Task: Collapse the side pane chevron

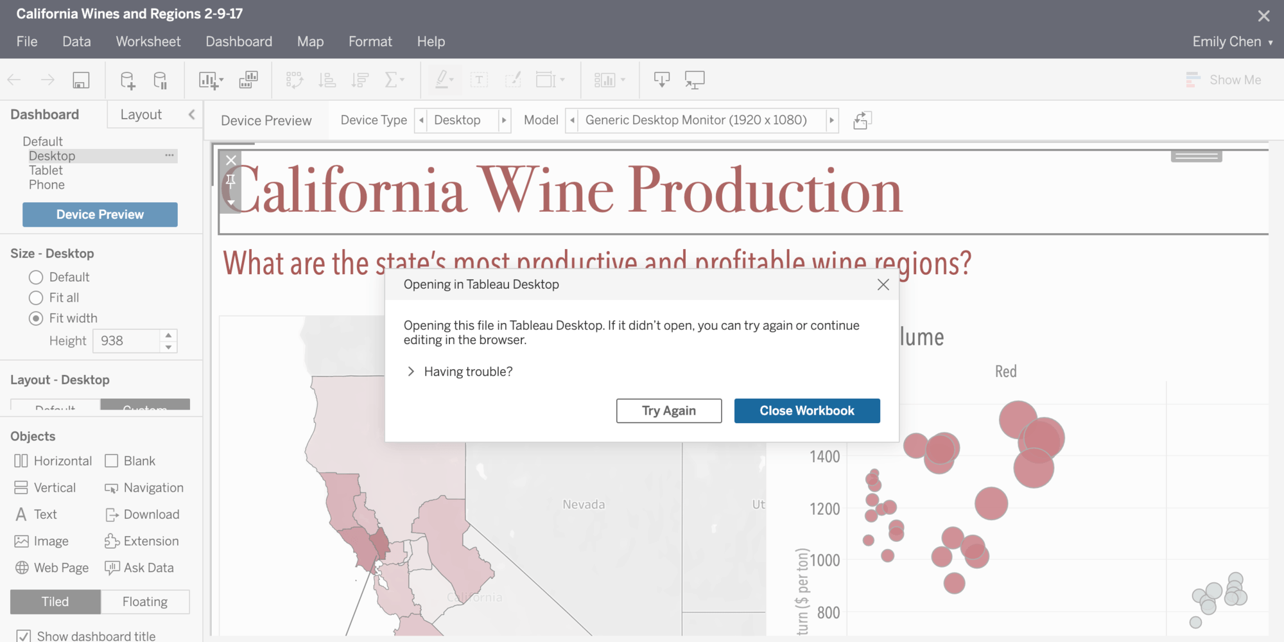Action: (x=191, y=114)
